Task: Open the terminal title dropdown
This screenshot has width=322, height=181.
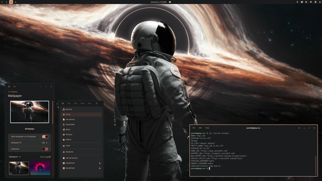Action: 254,128
